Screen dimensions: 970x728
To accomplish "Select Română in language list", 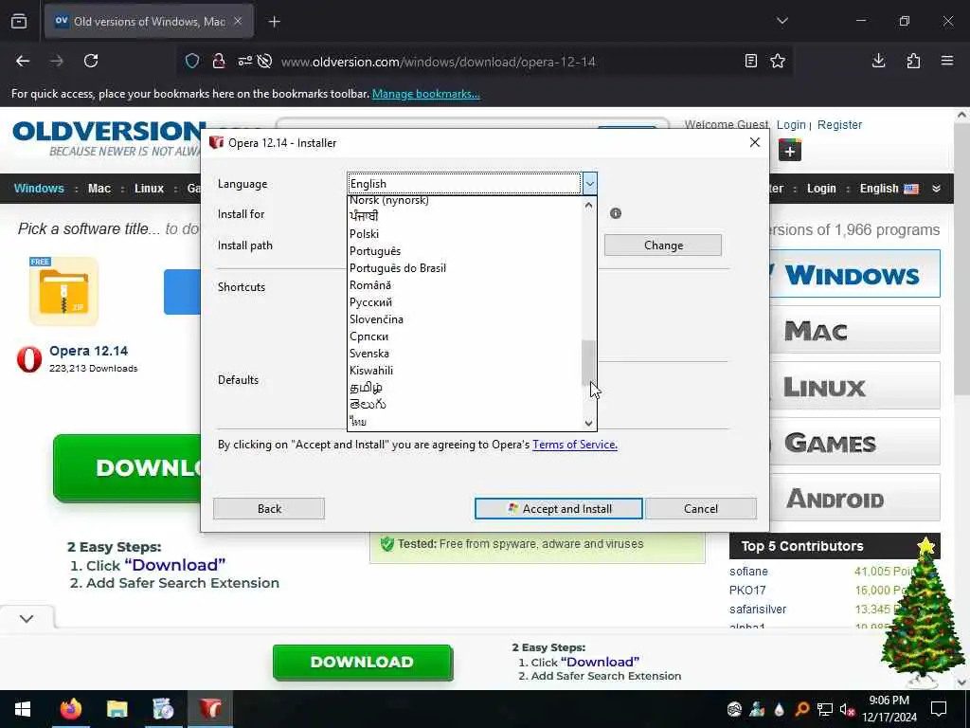I will (464, 285).
